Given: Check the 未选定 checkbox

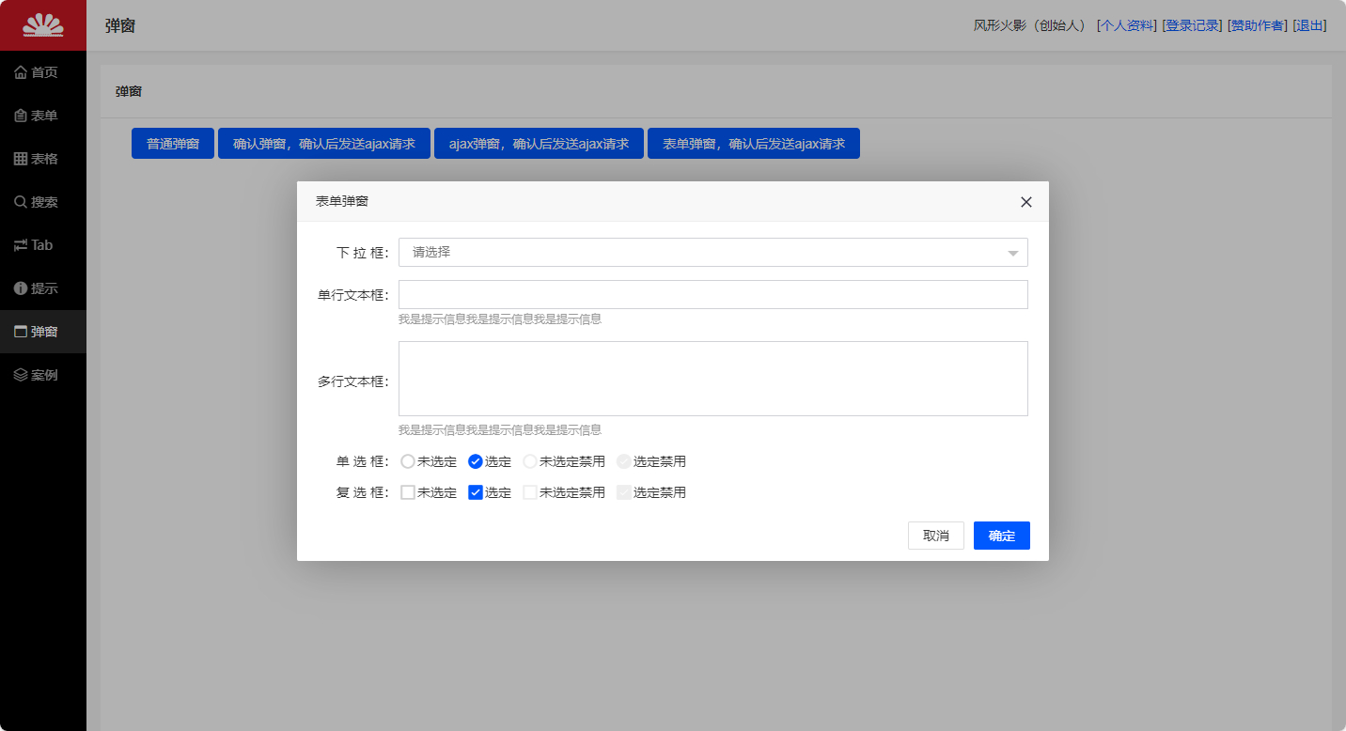Looking at the screenshot, I should point(408,492).
